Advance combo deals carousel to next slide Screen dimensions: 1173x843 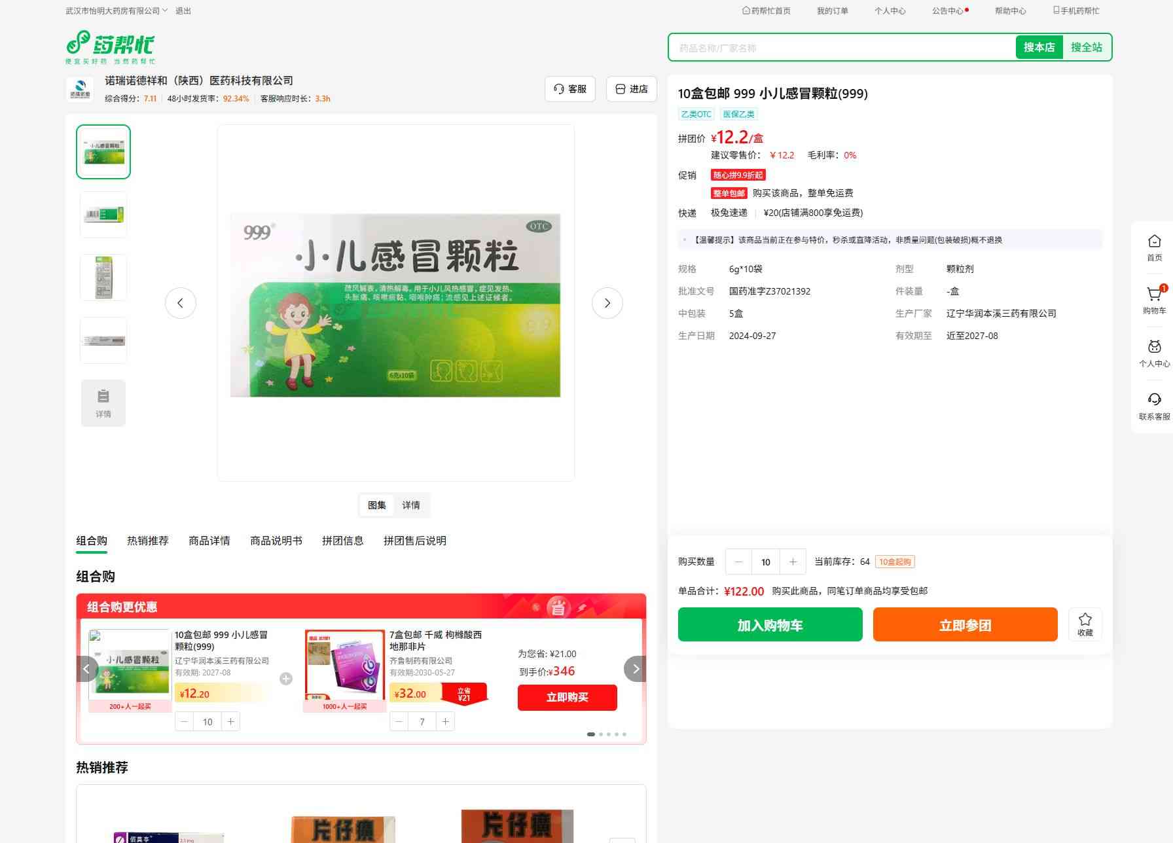click(635, 669)
